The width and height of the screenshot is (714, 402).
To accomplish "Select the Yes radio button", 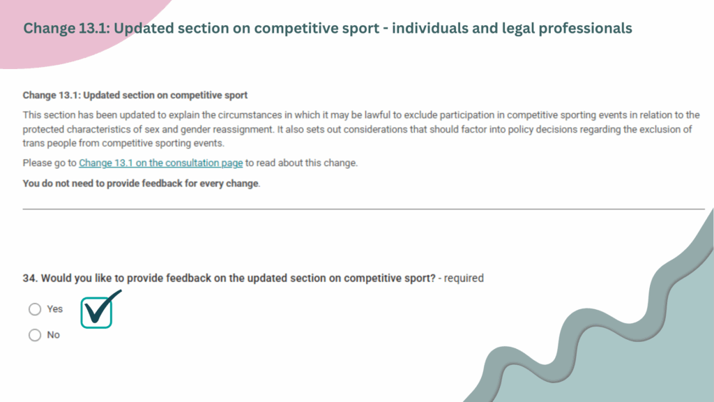I will coord(35,309).
